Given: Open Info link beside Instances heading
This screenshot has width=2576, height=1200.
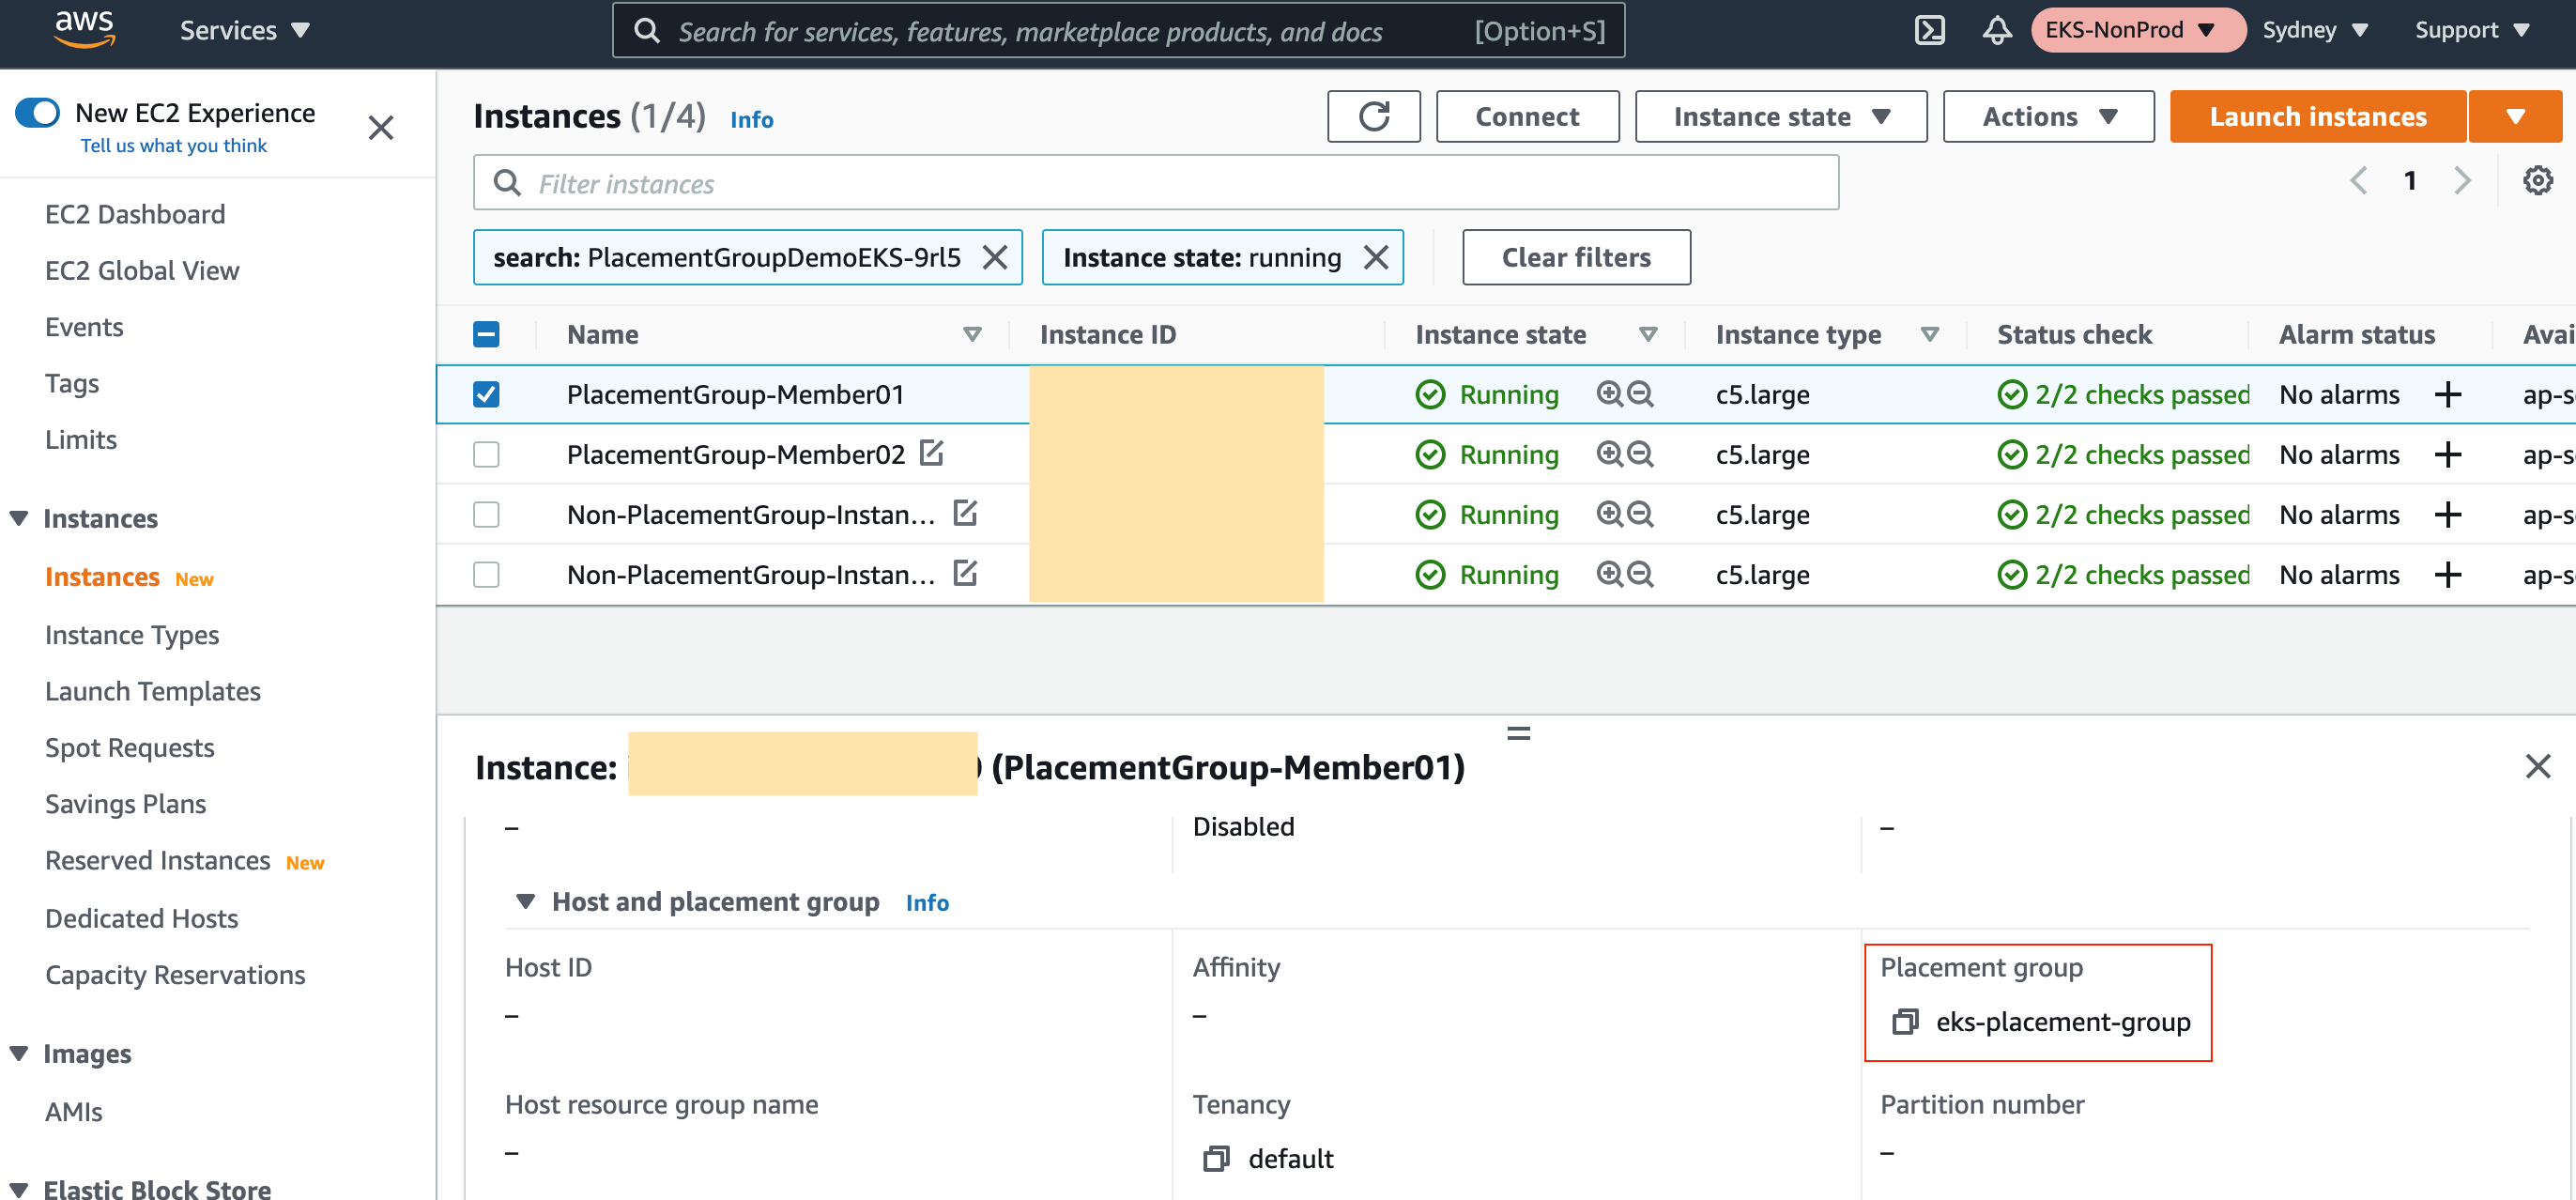Looking at the screenshot, I should coord(751,120).
